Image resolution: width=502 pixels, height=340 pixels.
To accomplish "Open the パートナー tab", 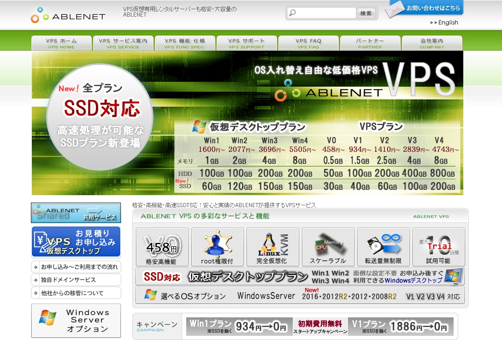I will [370, 43].
